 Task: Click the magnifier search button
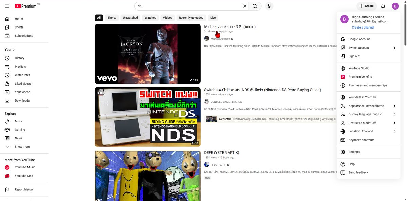click(x=255, y=6)
